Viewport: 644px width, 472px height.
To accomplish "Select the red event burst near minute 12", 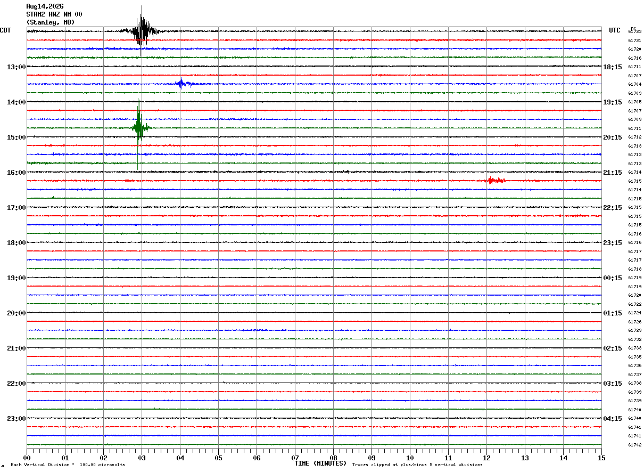I will (496, 181).
